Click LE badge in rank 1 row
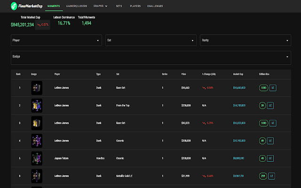This screenshot has height=188, width=301. [273, 88]
